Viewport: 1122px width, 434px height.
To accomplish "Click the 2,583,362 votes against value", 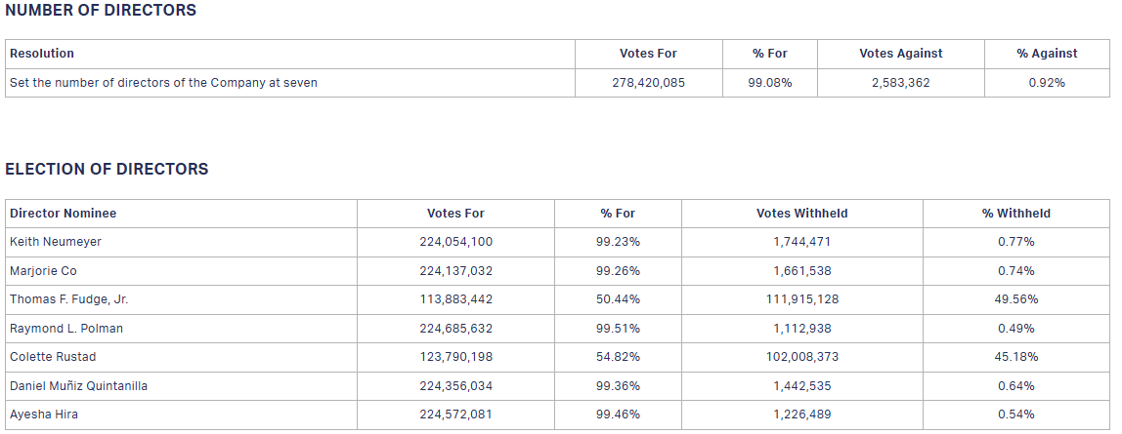I will (900, 83).
